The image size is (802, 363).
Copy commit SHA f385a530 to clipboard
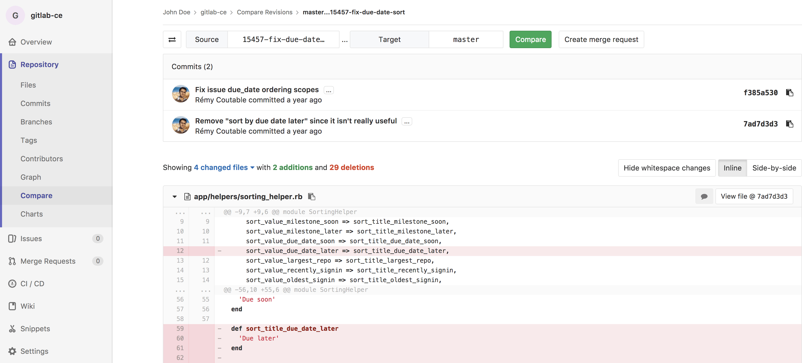click(x=789, y=92)
